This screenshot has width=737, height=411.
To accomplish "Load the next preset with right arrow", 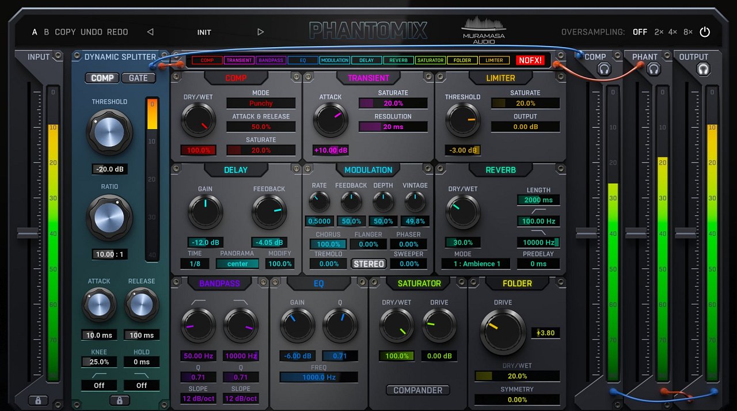I will click(x=260, y=32).
